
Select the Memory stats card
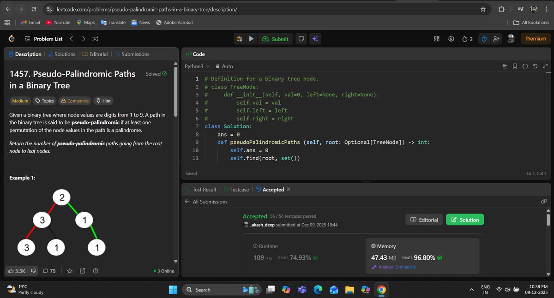coord(422,256)
